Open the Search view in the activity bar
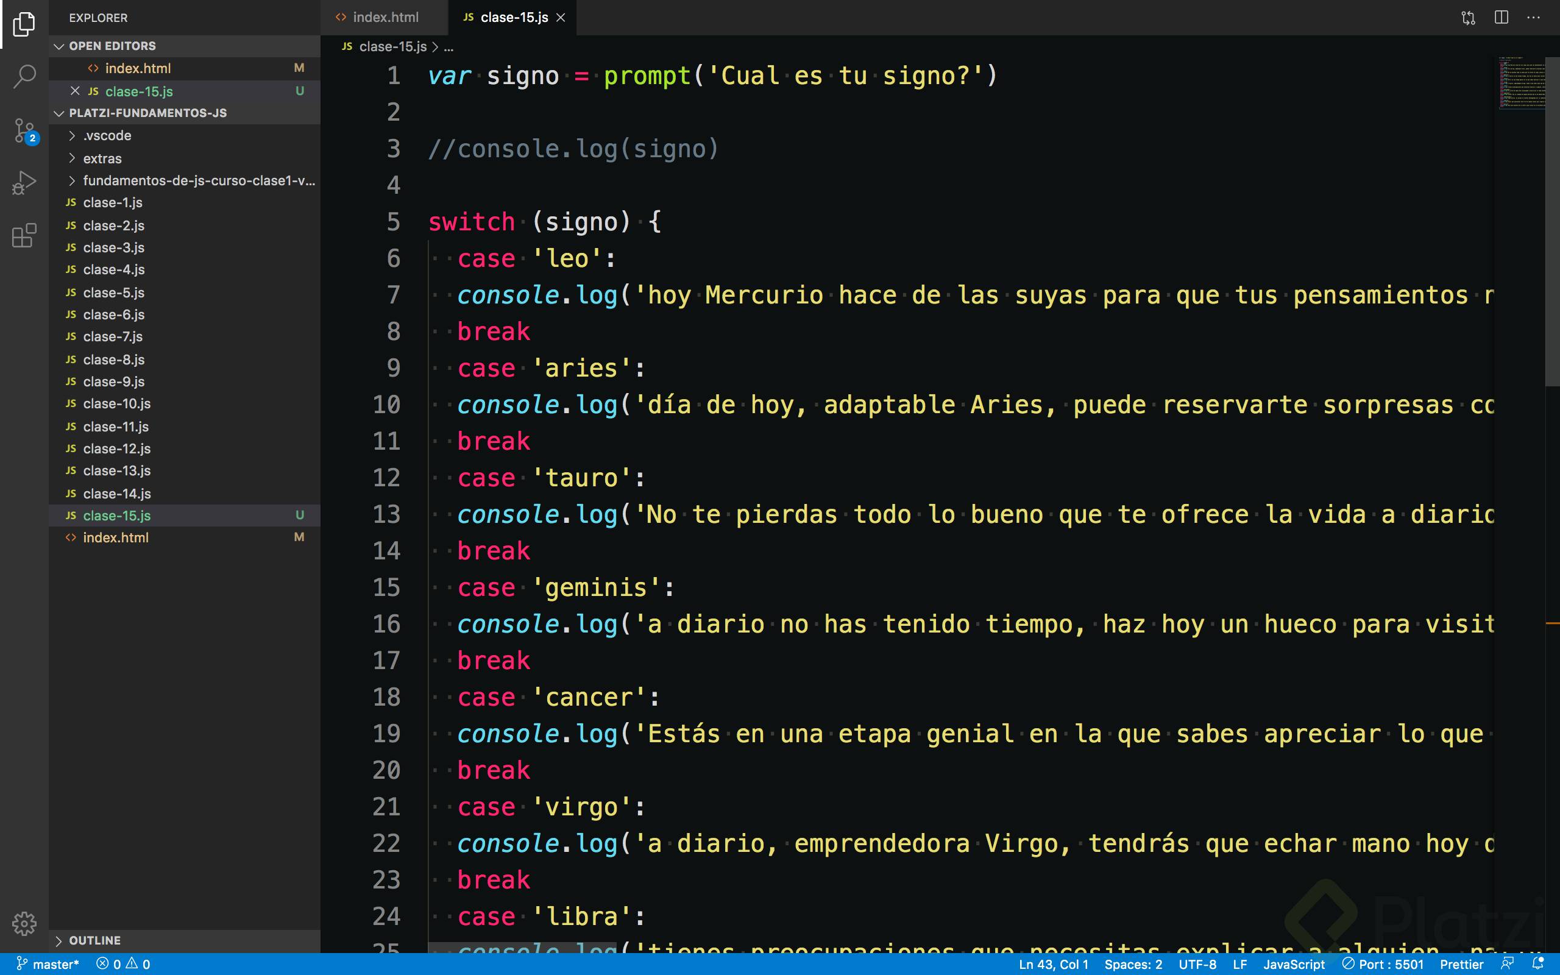This screenshot has width=1560, height=975. pyautogui.click(x=24, y=76)
